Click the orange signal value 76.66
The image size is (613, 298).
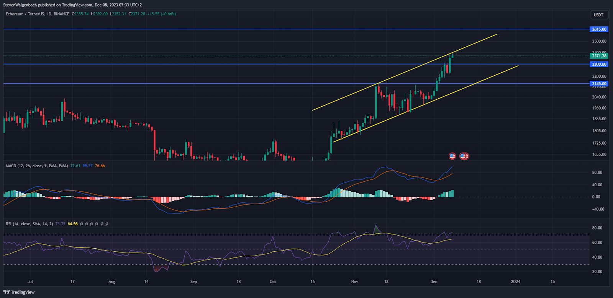coord(100,166)
